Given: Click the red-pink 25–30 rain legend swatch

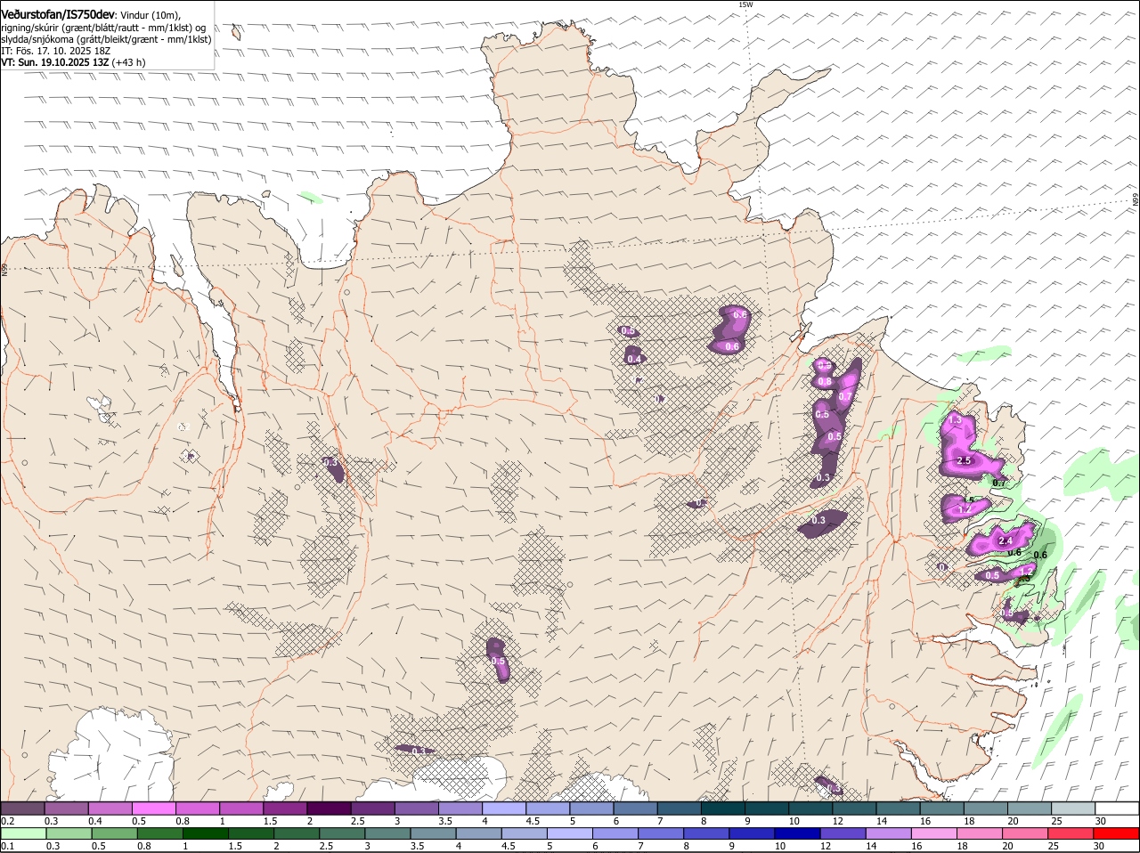Looking at the screenshot, I should [x=1071, y=833].
